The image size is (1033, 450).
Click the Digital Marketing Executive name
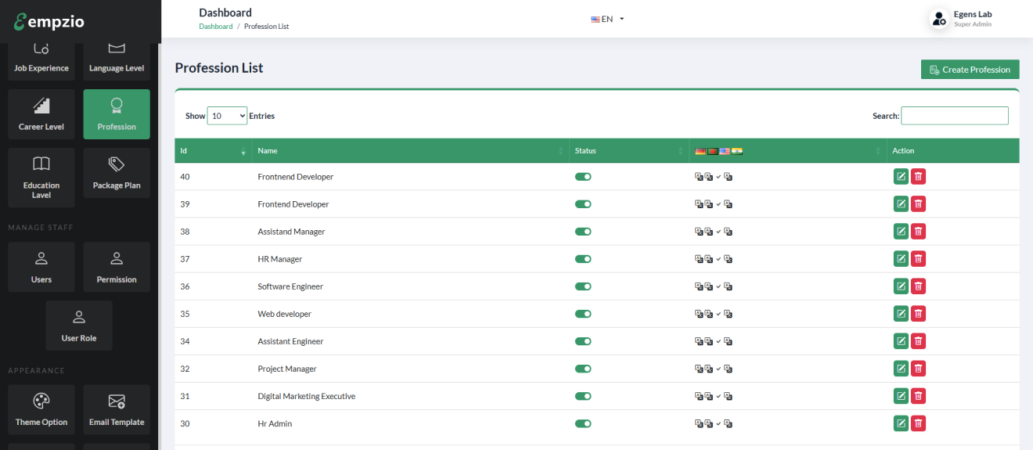pyautogui.click(x=307, y=396)
